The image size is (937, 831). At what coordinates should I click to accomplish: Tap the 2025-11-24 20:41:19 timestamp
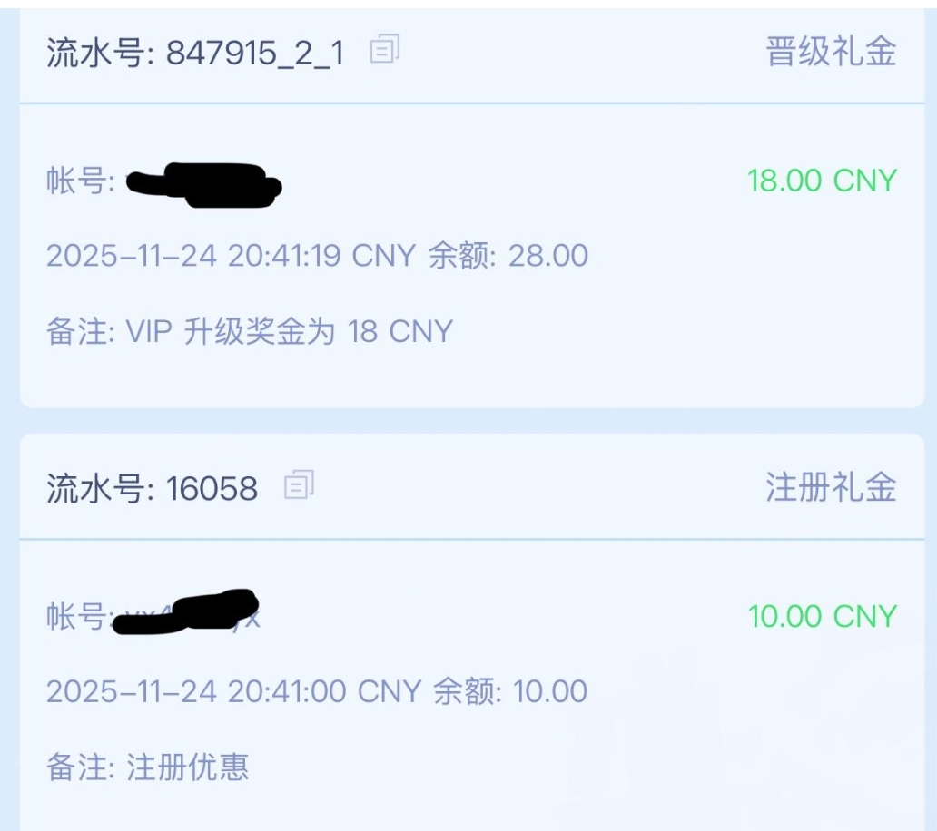(x=195, y=256)
